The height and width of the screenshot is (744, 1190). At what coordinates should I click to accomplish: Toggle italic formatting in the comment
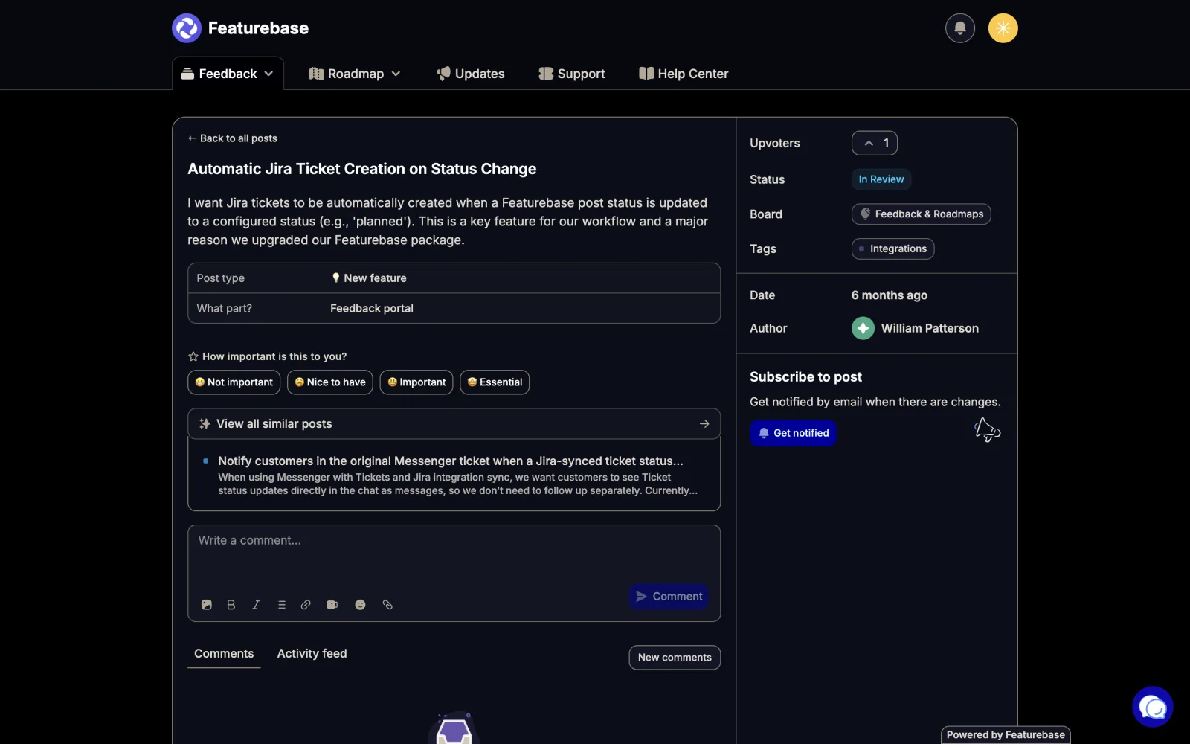tap(256, 605)
